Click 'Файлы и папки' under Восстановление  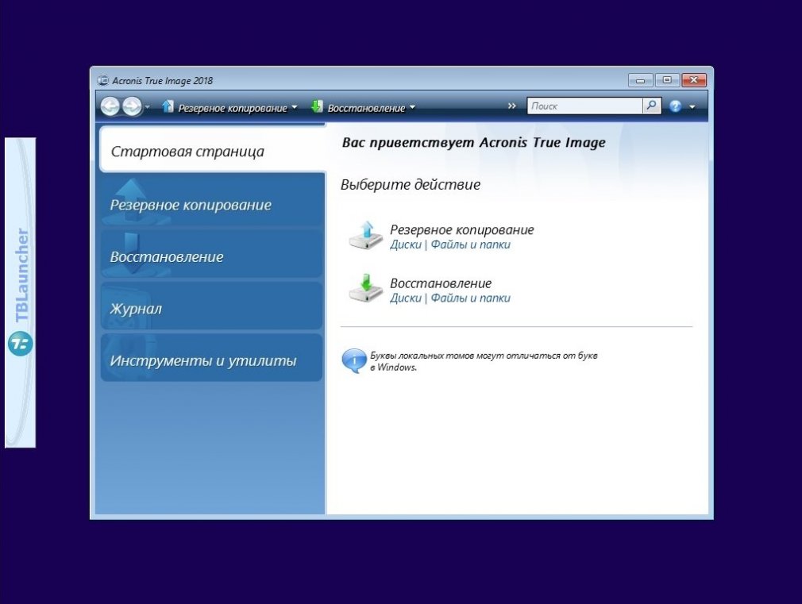471,298
